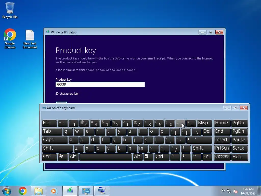Toggle the Fn key
This screenshot has width=261, height=196.
click(207, 157)
